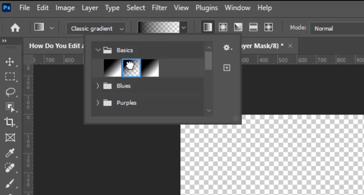Select the Object Selection tool

coord(10,107)
